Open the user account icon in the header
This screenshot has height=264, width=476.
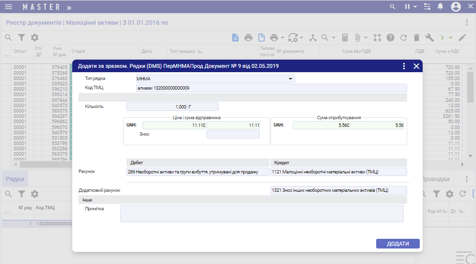456,7
